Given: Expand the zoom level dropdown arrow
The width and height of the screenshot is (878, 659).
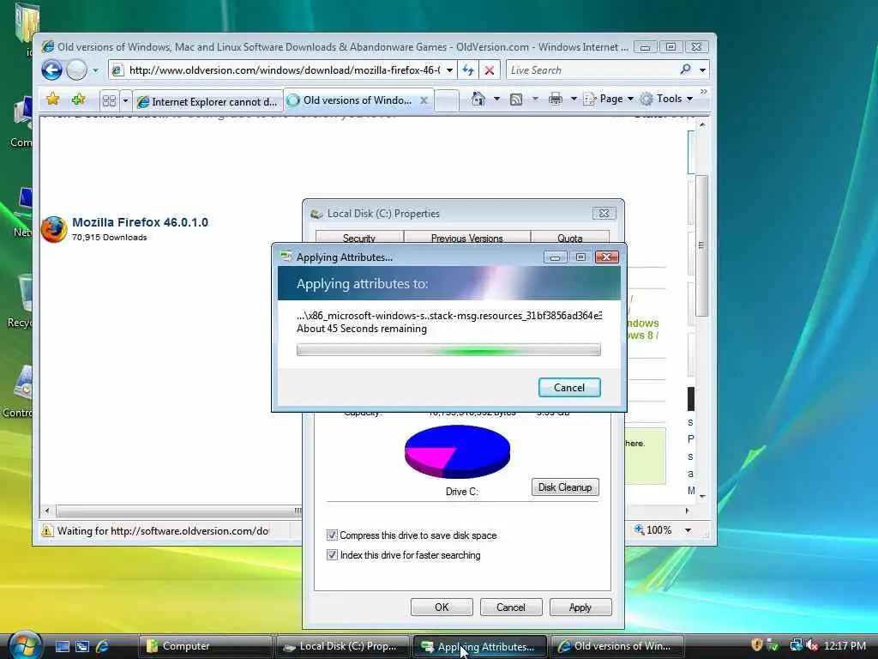Looking at the screenshot, I should (689, 529).
